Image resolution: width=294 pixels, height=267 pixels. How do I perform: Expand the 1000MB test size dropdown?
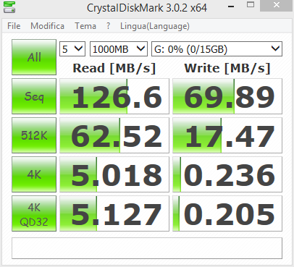pyautogui.click(x=119, y=49)
